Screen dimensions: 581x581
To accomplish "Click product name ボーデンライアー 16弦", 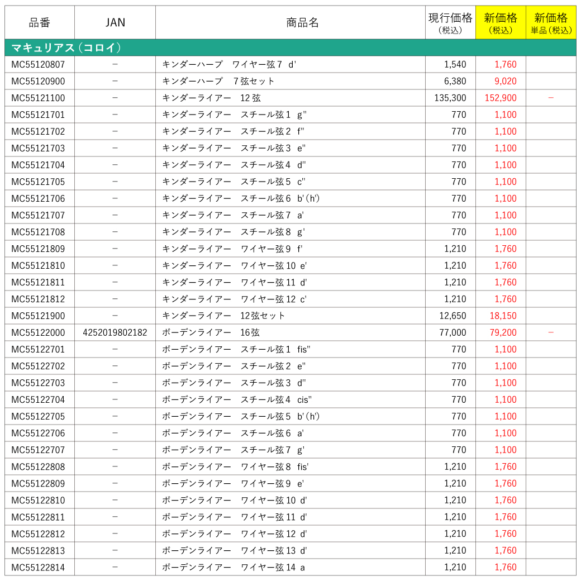I will click(x=211, y=332).
